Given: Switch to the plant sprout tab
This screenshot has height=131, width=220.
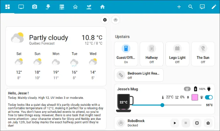Looking at the screenshot, I should click(x=89, y=7).
